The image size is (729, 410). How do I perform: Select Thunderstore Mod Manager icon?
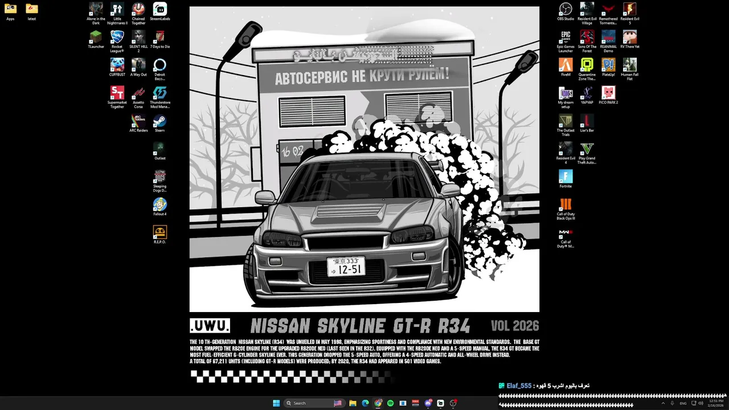pos(160,97)
